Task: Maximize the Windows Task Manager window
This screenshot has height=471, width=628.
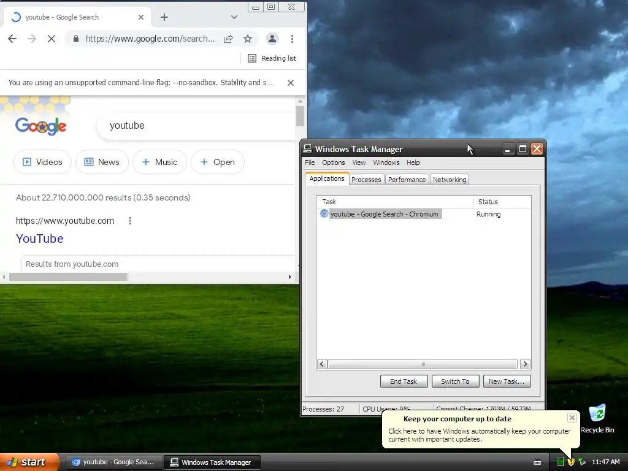Action: [523, 150]
